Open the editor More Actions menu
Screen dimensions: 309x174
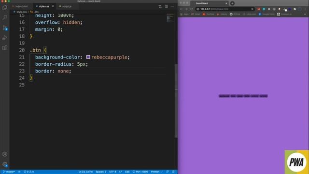[x=172, y=6]
